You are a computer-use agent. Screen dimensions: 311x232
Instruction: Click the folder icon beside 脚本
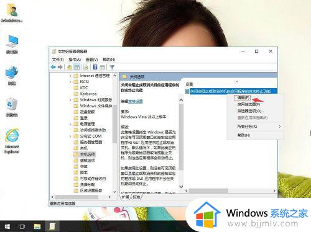pos(76,172)
